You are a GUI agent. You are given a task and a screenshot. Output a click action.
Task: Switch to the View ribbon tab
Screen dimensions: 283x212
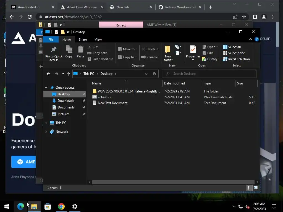(98, 39)
